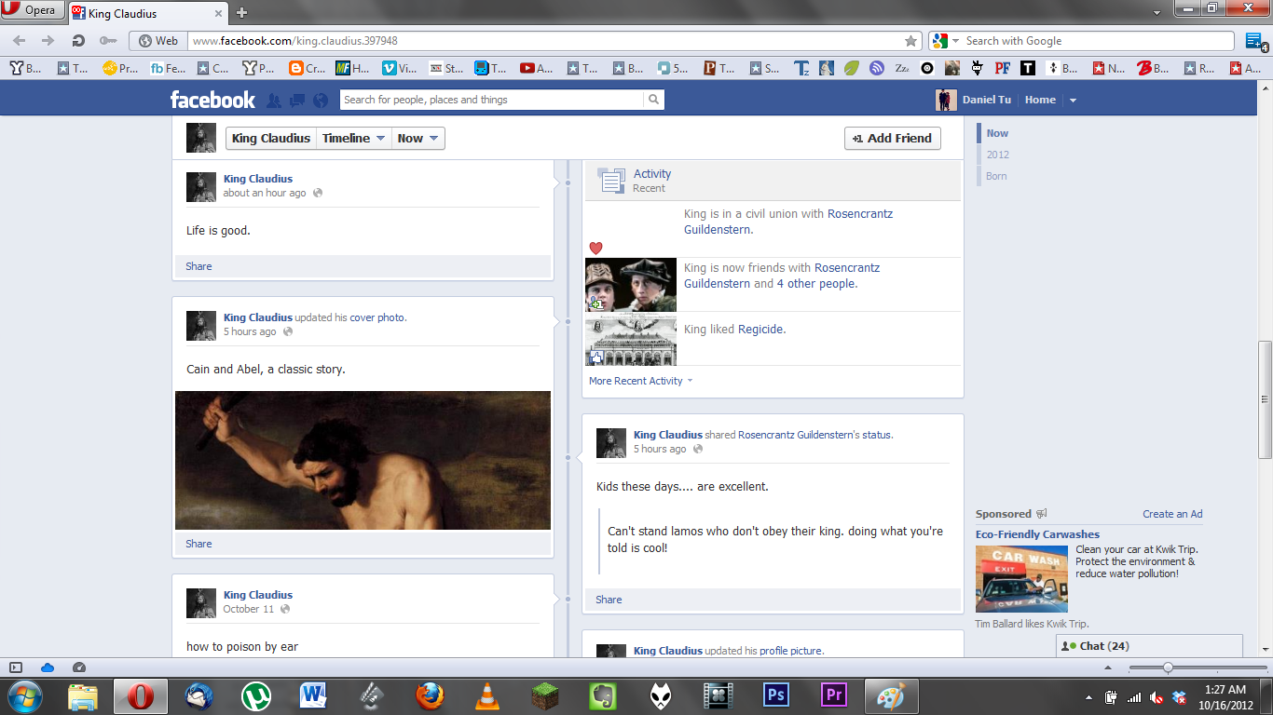Click Opera panel toggle icon in status bar
The width and height of the screenshot is (1273, 715).
click(x=16, y=668)
